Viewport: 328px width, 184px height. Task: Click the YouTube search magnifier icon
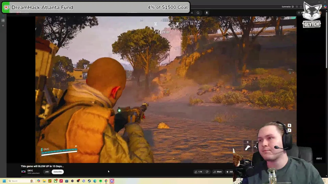coord(198,13)
